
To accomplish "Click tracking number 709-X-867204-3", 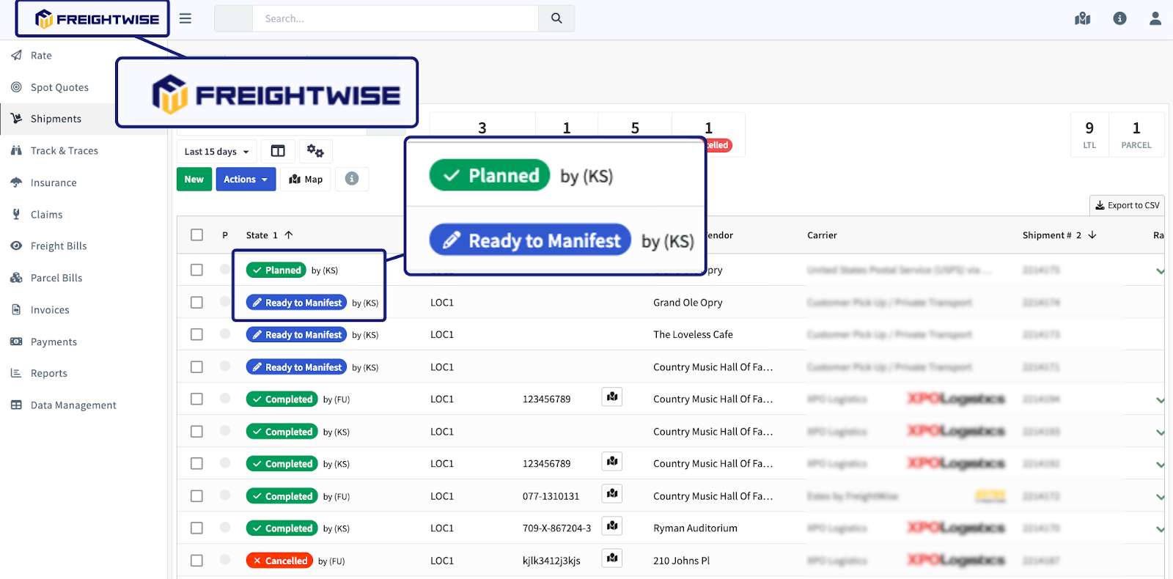I will pos(556,528).
